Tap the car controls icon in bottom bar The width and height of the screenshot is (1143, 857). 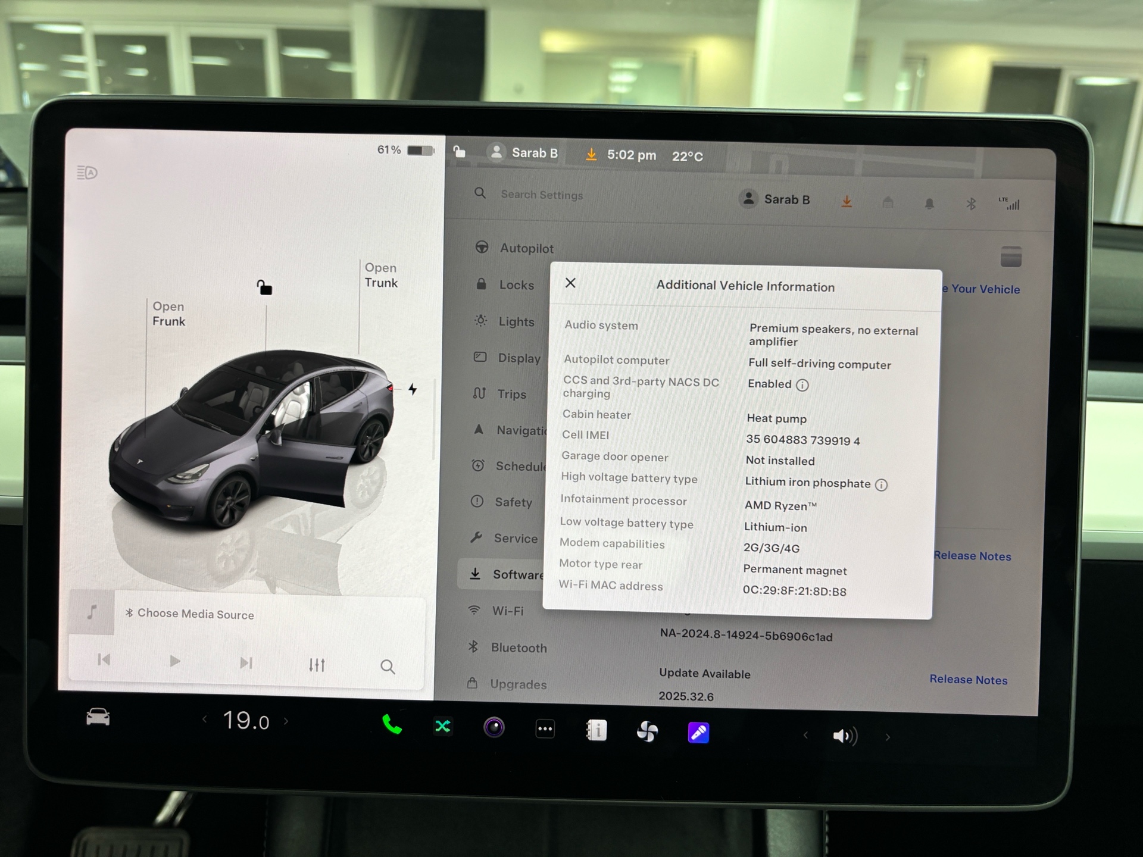(98, 717)
